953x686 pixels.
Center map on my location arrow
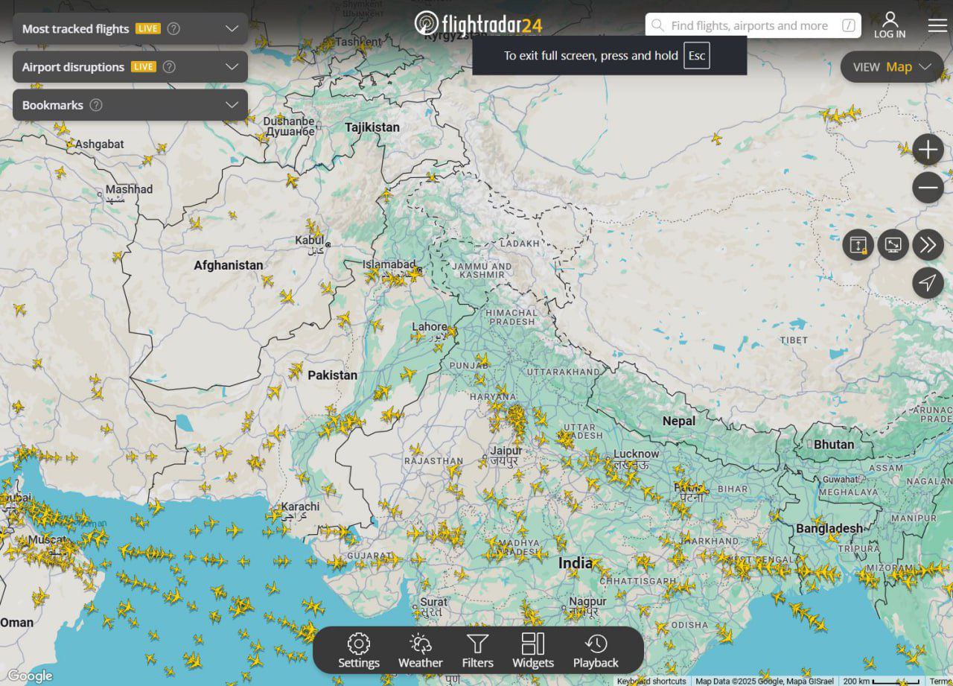pos(928,283)
